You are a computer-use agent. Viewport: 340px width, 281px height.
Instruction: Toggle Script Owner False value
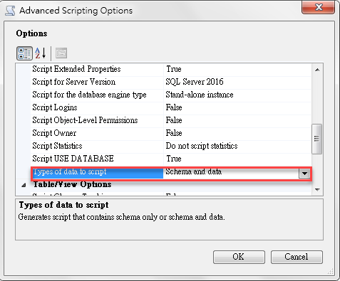pyautogui.click(x=237, y=133)
